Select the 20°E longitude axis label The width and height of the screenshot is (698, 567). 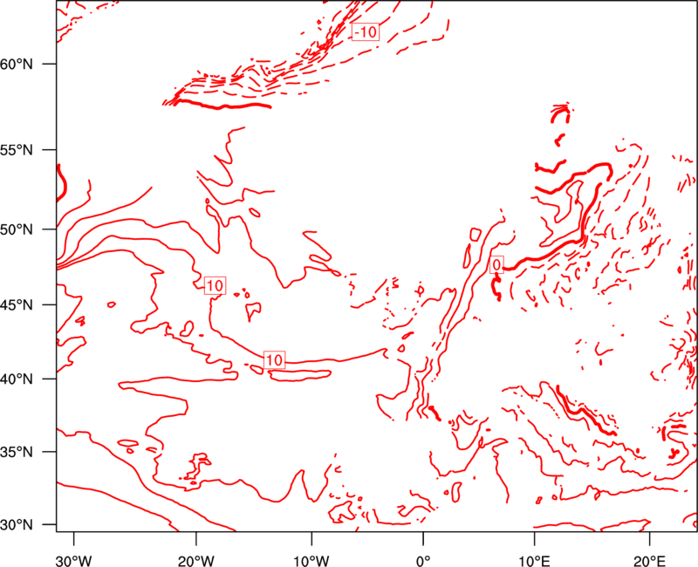(649, 561)
